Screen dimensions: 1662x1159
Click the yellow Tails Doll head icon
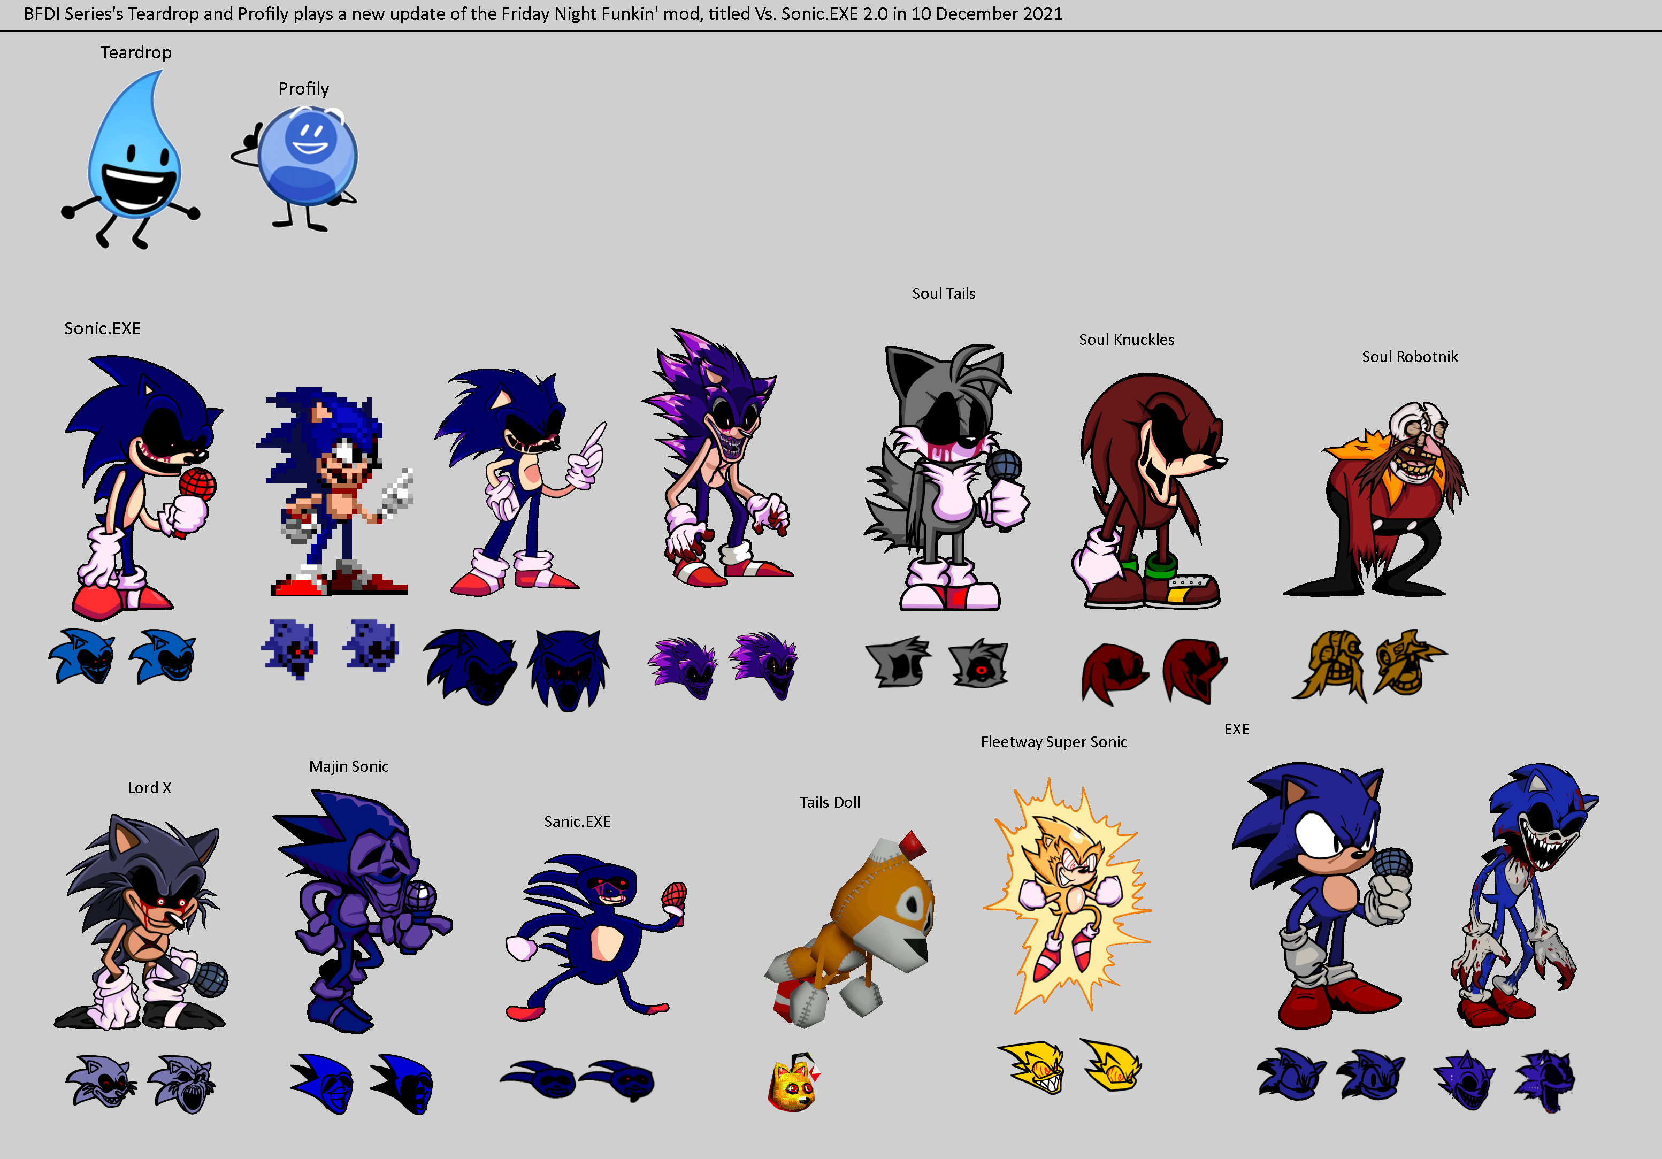pos(793,1083)
